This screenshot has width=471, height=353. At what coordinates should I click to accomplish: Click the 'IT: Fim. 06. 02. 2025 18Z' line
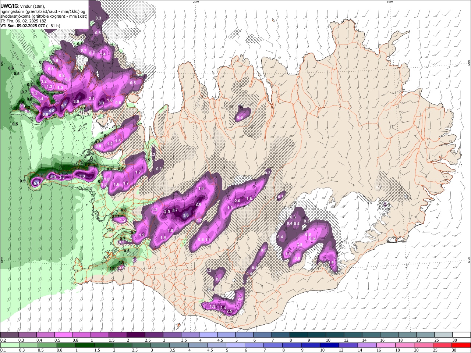(x=23, y=21)
